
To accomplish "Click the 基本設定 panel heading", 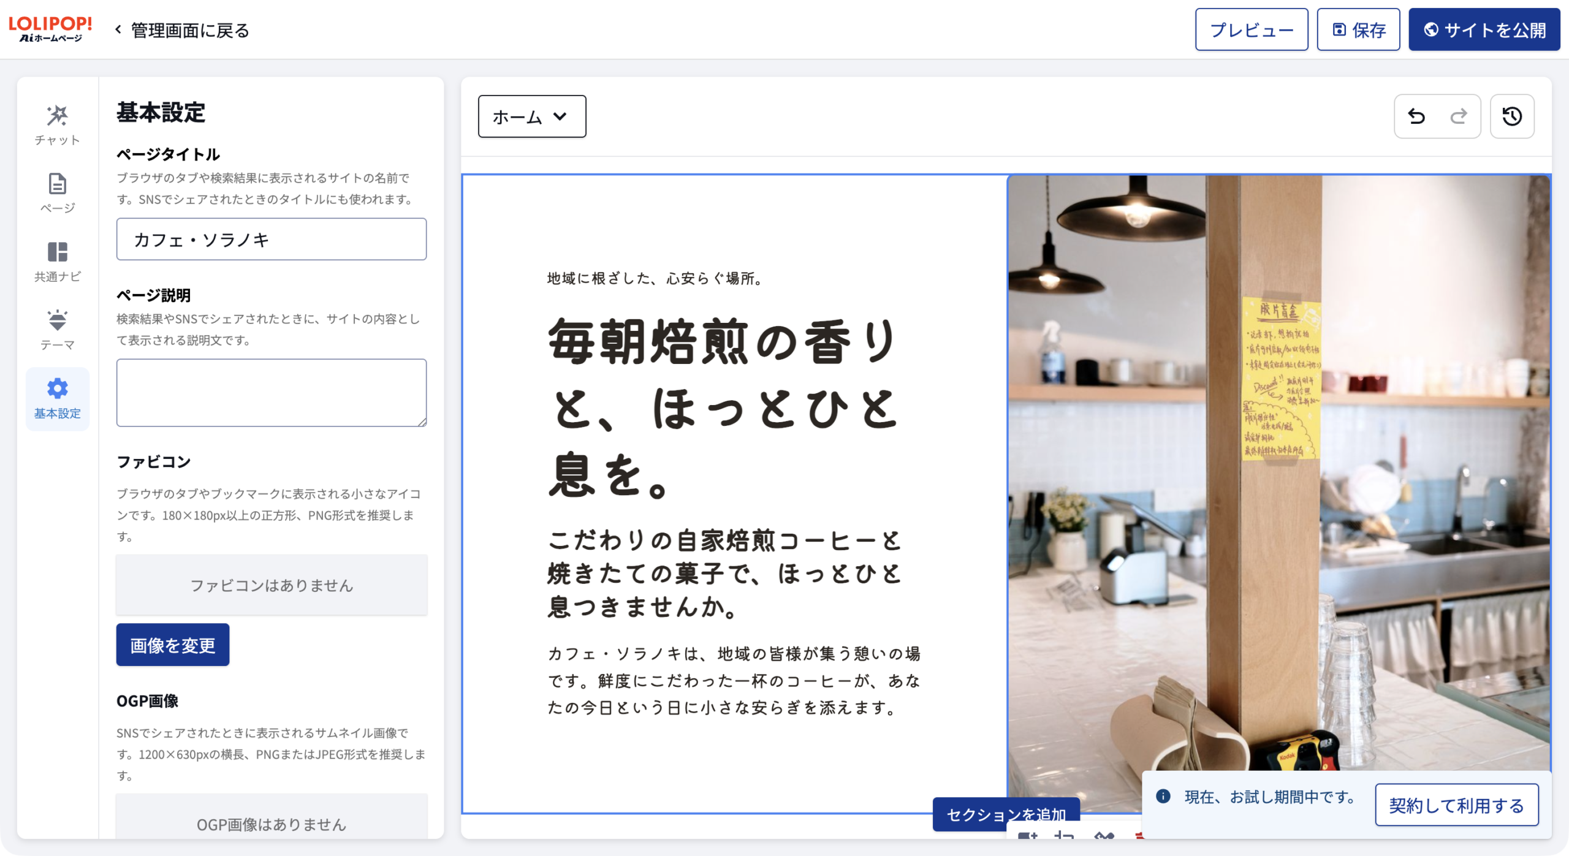I will click(161, 113).
